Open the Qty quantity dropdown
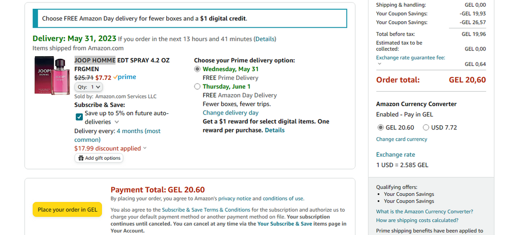 (90, 87)
